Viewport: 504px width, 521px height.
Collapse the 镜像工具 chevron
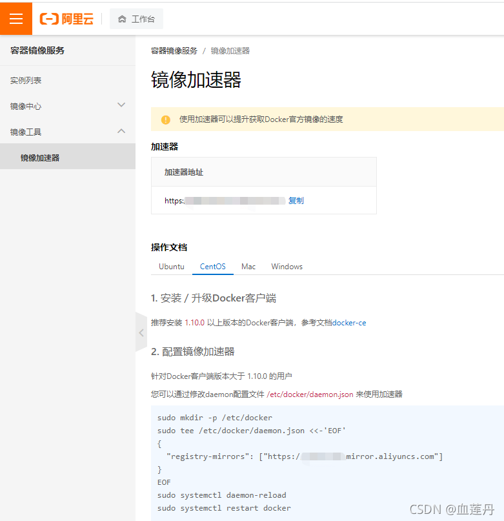[121, 131]
